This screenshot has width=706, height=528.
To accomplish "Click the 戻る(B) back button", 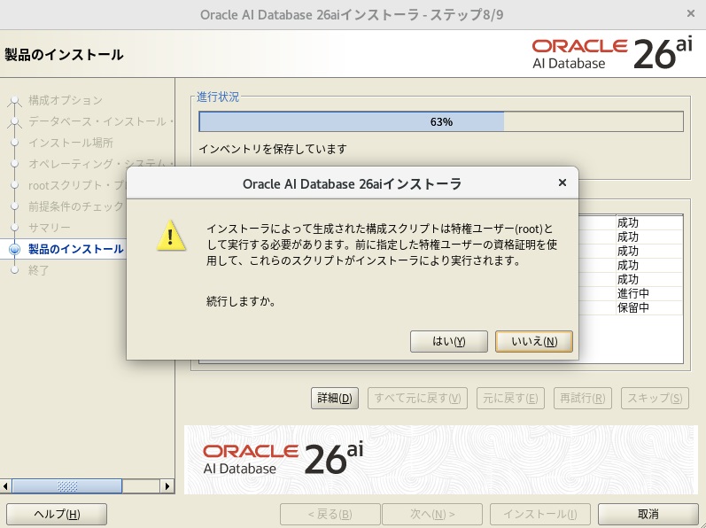I will (x=330, y=514).
